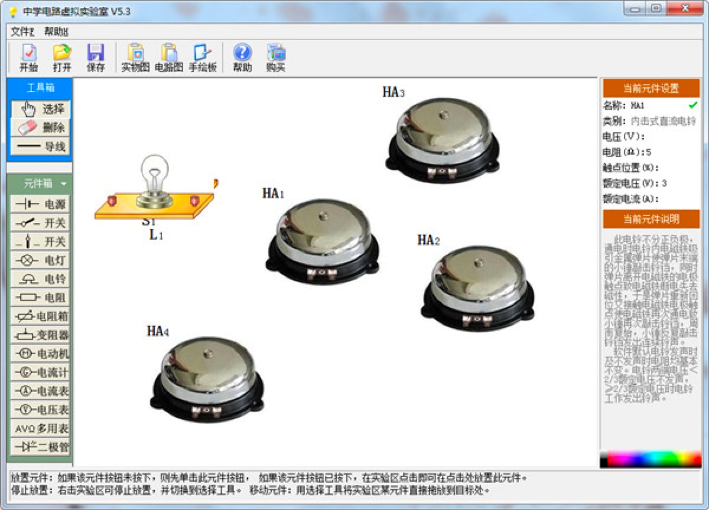The image size is (709, 510).
Task: Pick the 电铃 bell component
Action: click(40, 279)
